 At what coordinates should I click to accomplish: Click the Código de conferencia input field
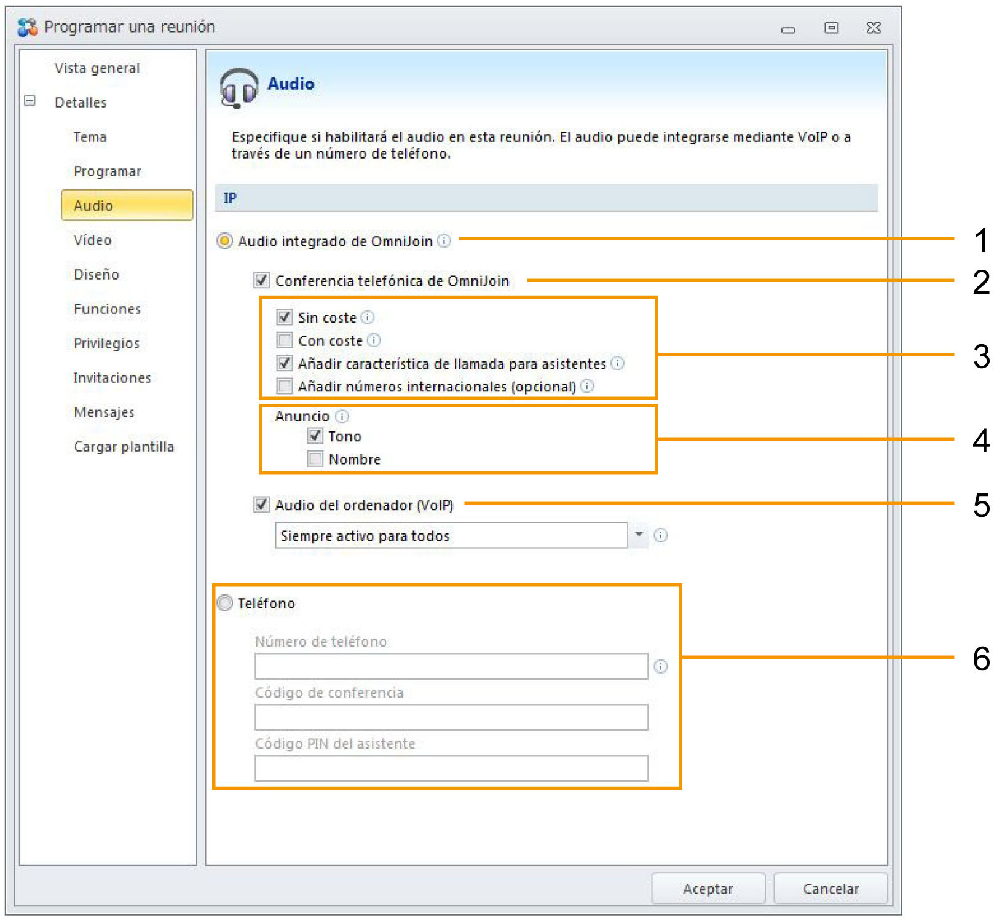(x=451, y=717)
